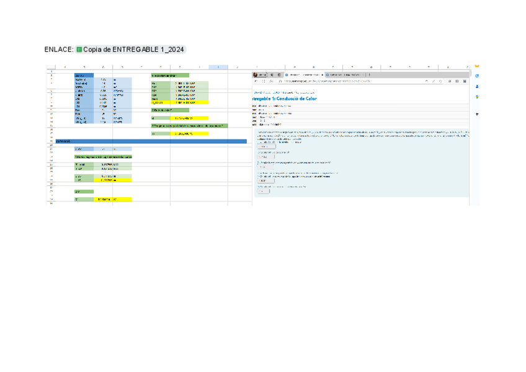Click the plus icon in the browser sidebar
Image resolution: width=526 pixels, height=372 pixels.
pyautogui.click(x=477, y=115)
